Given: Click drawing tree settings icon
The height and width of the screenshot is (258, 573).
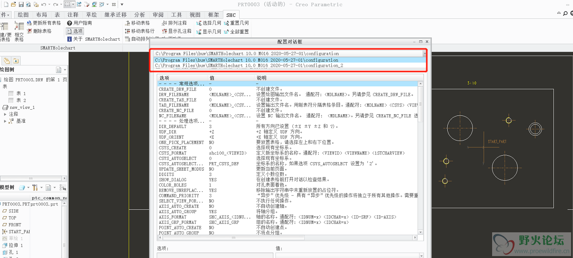Looking at the screenshot, I should point(59,70).
